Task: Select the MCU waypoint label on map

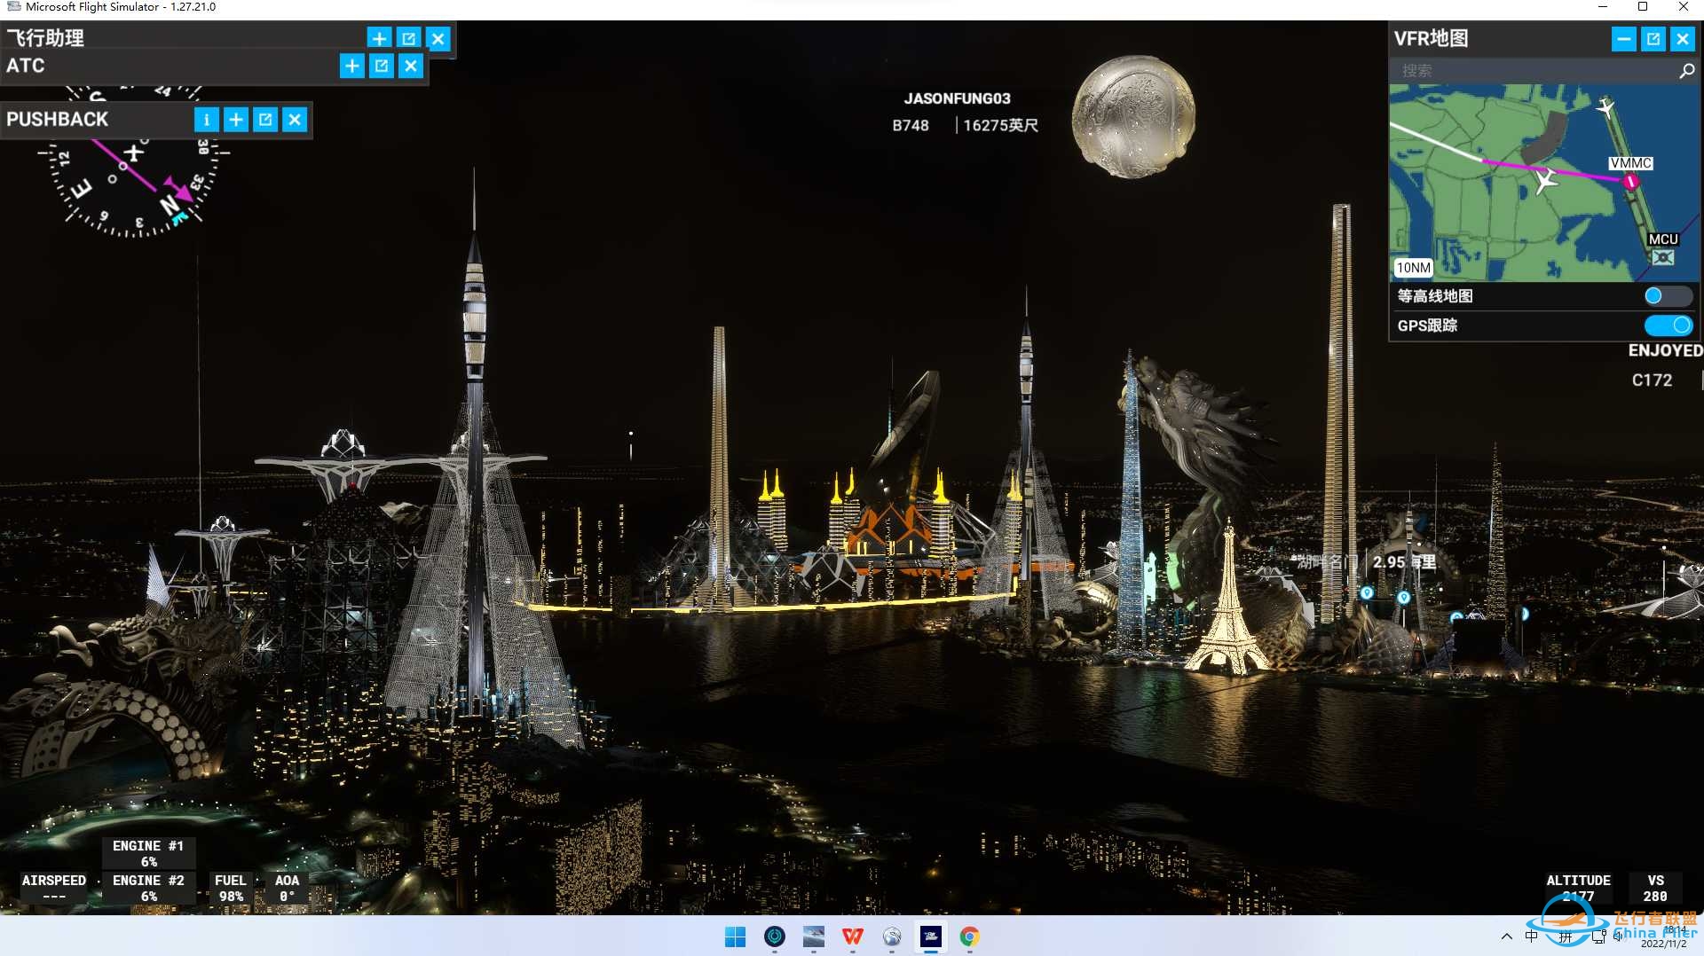Action: 1663,239
